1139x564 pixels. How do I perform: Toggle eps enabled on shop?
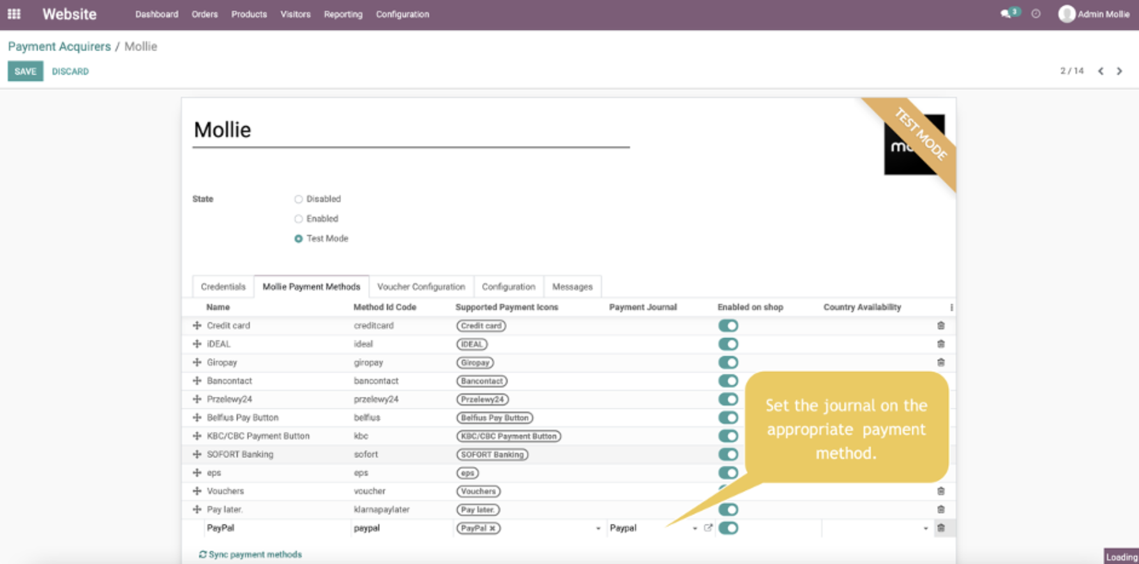728,473
